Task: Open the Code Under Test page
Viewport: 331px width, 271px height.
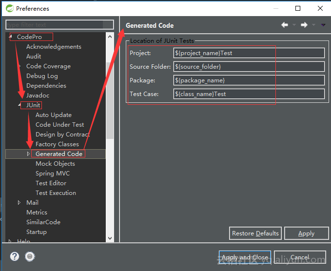Action: (x=60, y=124)
